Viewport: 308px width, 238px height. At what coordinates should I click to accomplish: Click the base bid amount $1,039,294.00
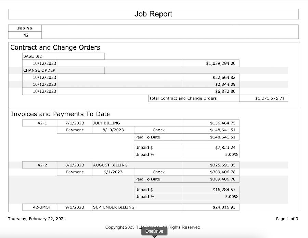(x=211, y=63)
